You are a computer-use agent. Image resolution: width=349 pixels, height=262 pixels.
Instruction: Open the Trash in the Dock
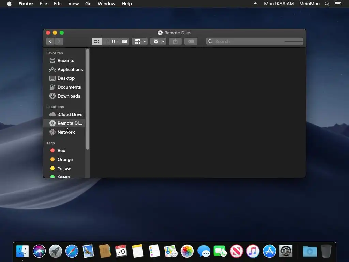326,251
